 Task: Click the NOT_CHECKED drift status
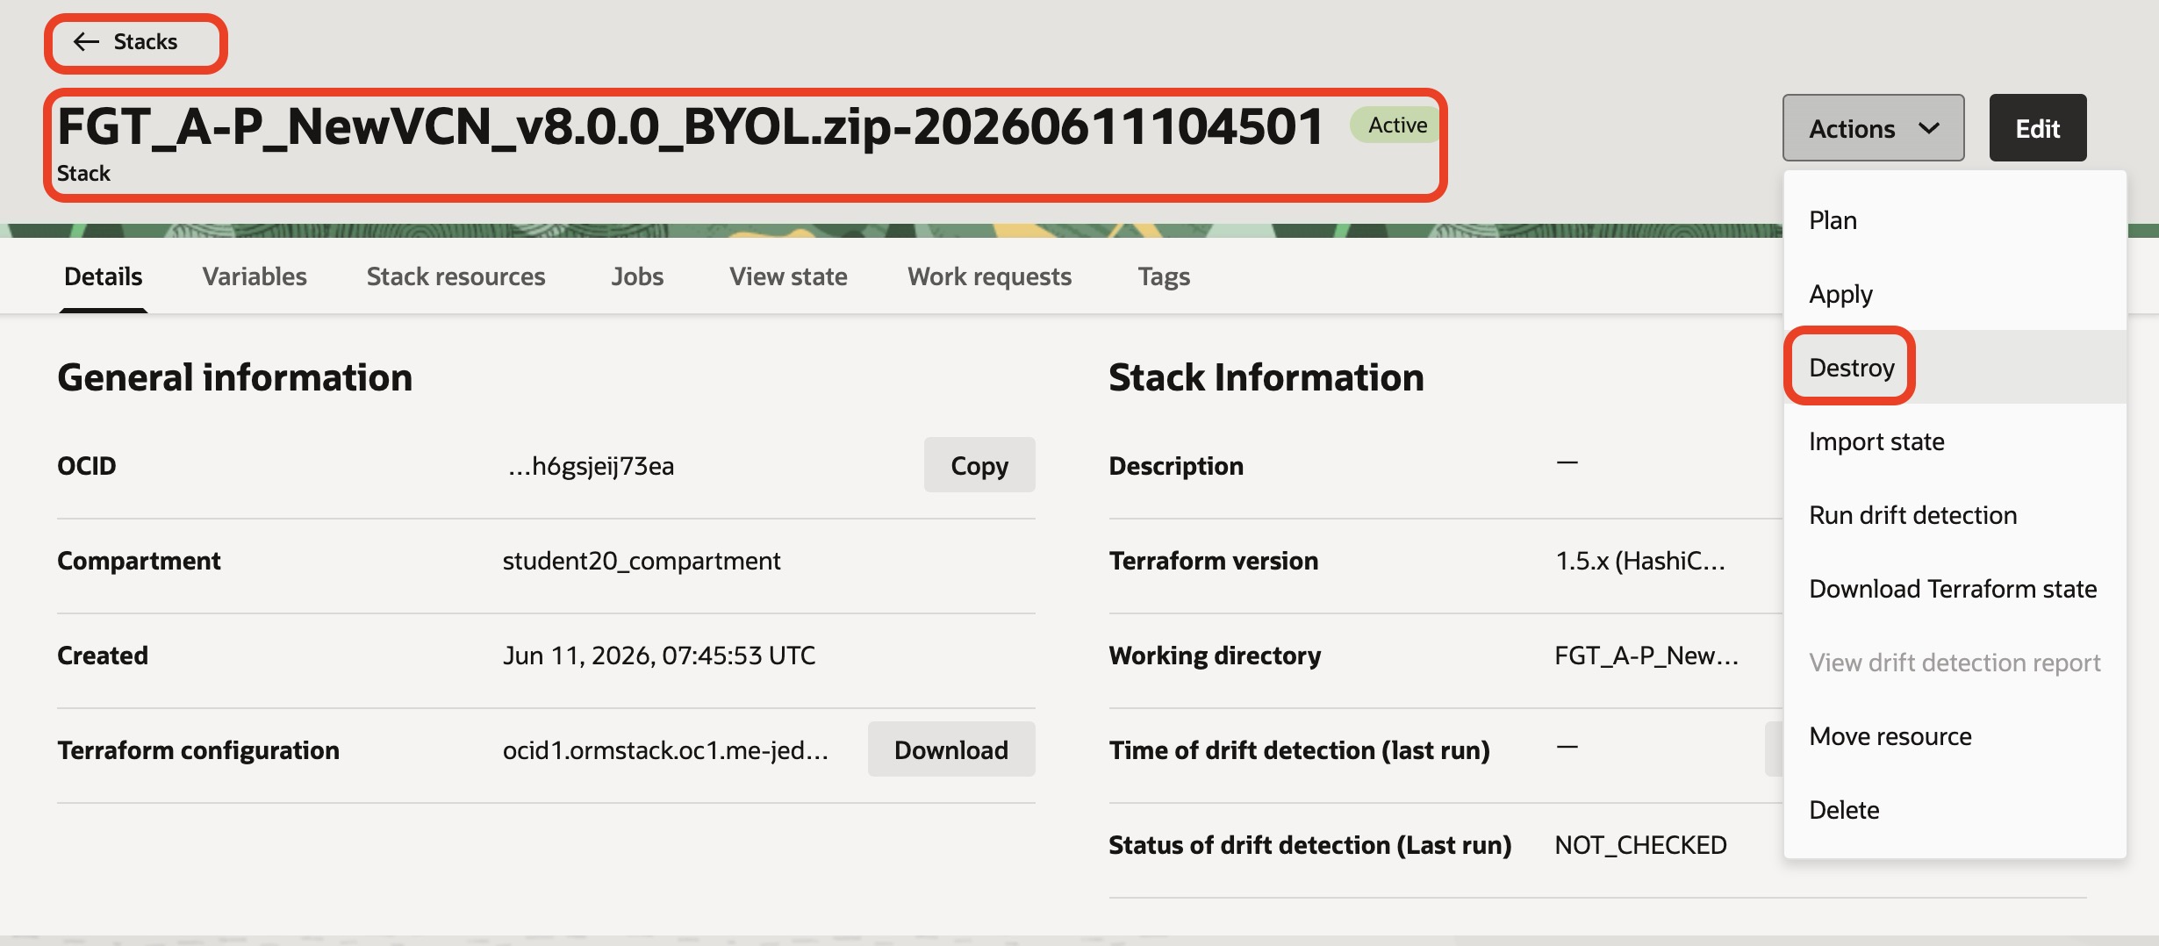[x=1640, y=845]
